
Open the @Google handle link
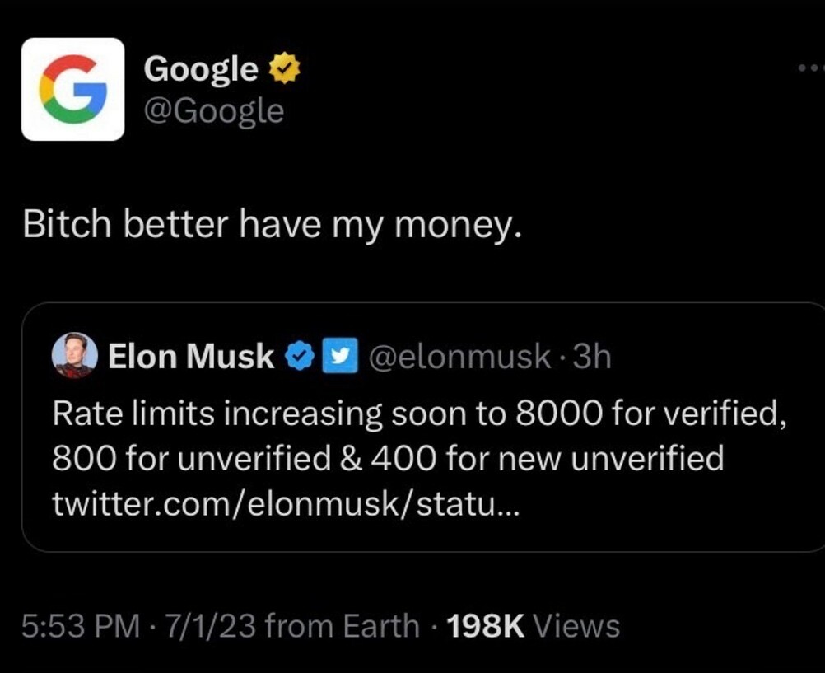(213, 110)
